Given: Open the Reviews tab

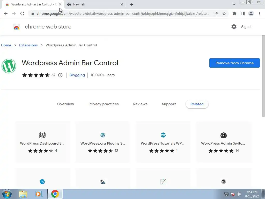Looking at the screenshot, I should coord(140,104).
